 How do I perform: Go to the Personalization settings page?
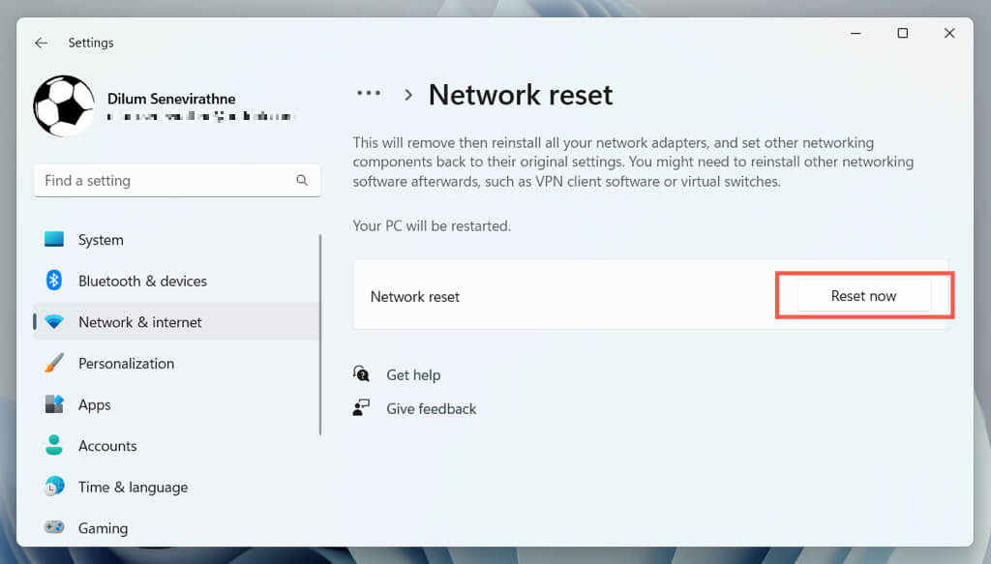126,364
